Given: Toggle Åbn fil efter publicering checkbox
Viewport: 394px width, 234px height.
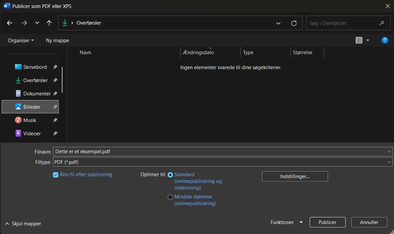Looking at the screenshot, I should pos(56,175).
